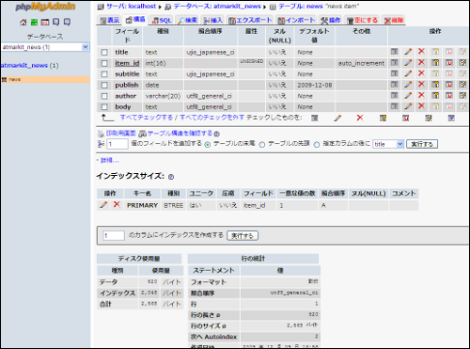Open the atmarkit_news database dropdown
This screenshot has height=349, width=470.
[x=45, y=47]
